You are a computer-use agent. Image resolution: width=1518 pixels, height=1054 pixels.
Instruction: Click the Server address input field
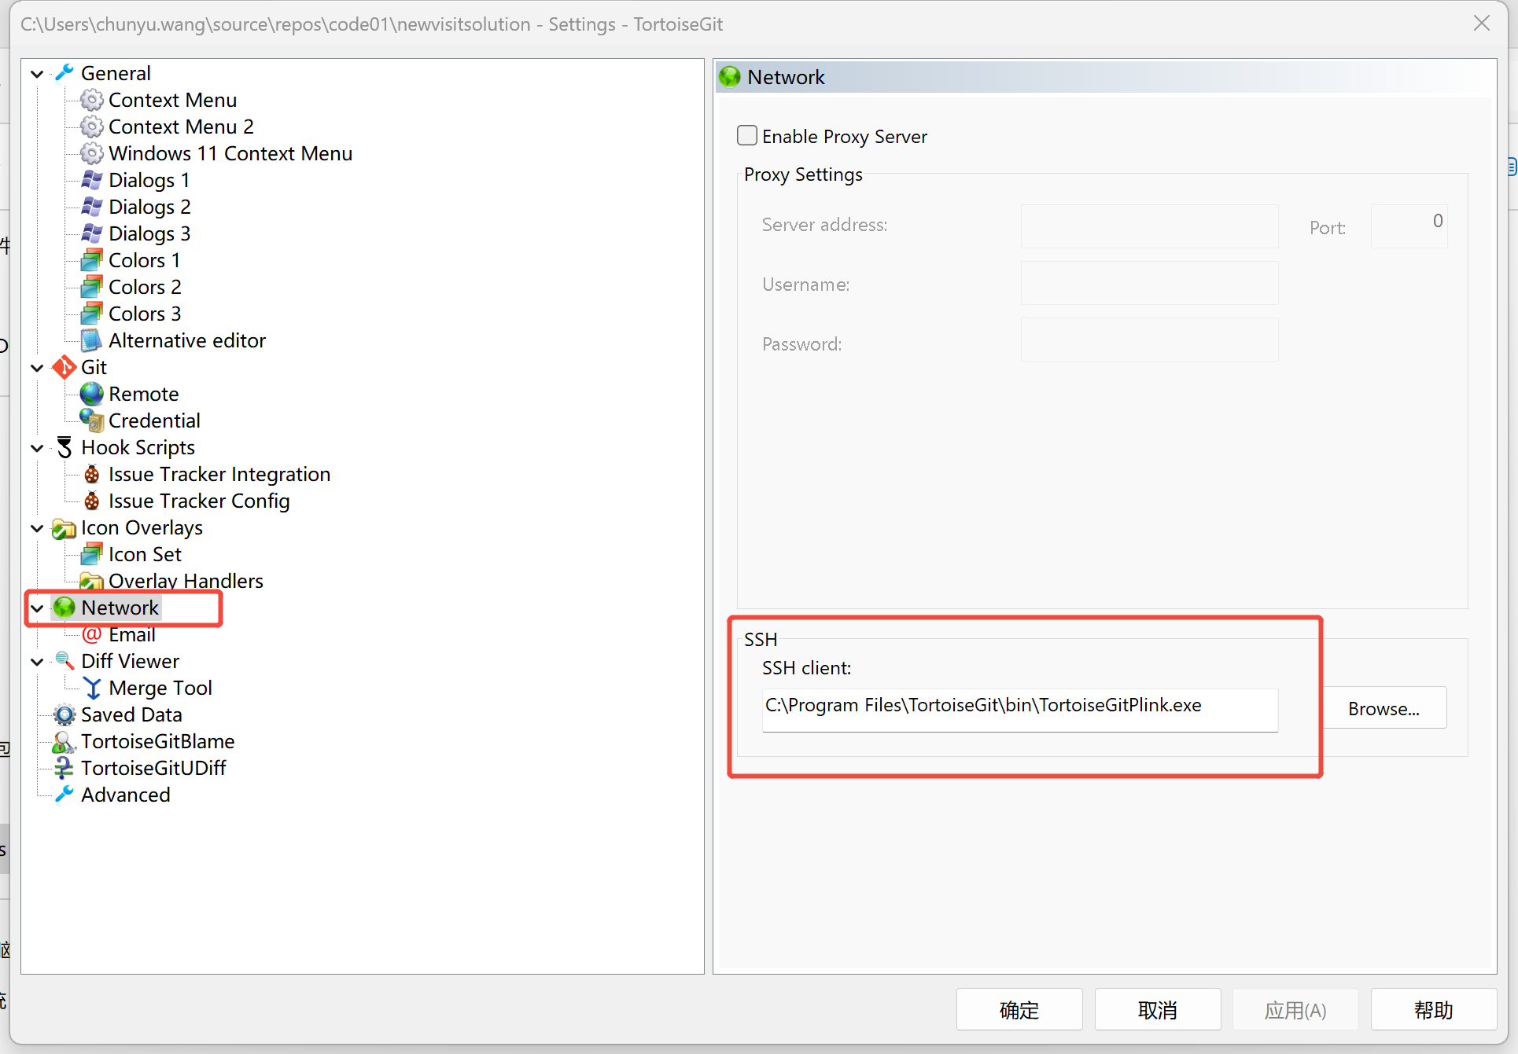(x=1149, y=226)
